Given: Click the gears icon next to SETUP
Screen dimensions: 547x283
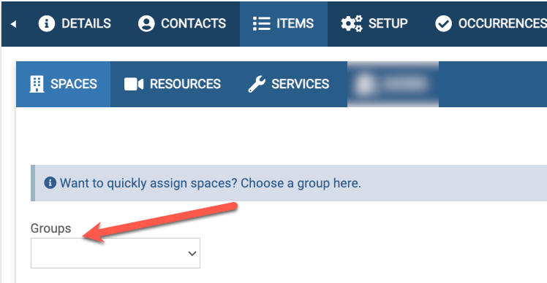Looking at the screenshot, I should click(352, 23).
